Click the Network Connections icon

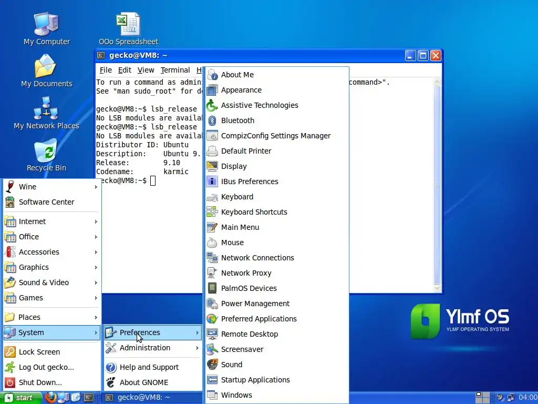click(x=212, y=258)
